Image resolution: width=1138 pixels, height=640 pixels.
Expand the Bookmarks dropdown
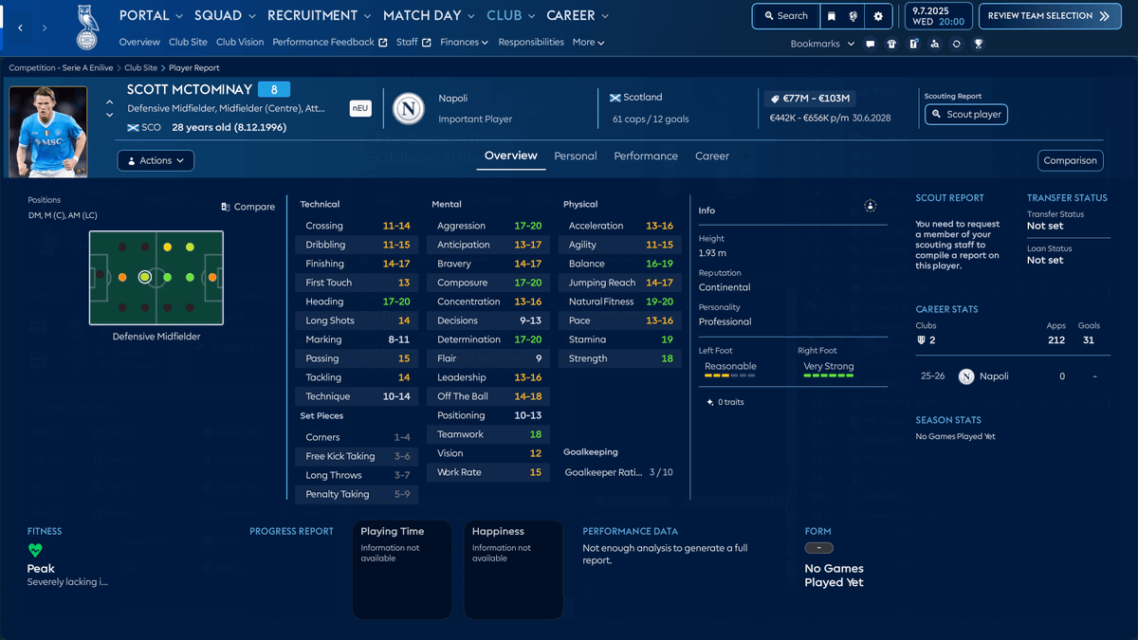tap(822, 44)
